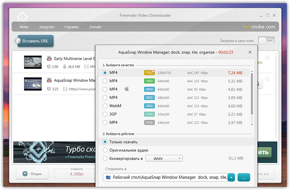The image size is (290, 190).
Task: Click the Опции button
Action: pos(32,173)
